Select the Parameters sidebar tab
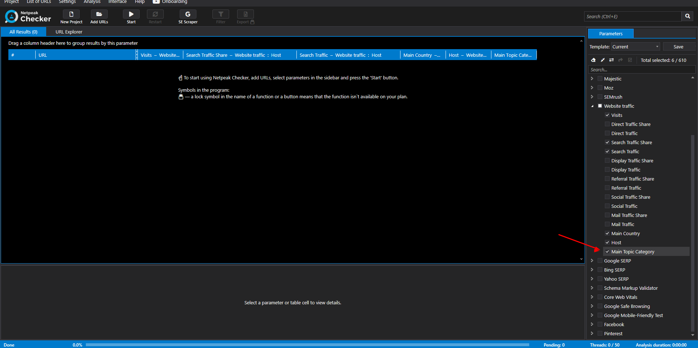The image size is (698, 348). [x=611, y=33]
